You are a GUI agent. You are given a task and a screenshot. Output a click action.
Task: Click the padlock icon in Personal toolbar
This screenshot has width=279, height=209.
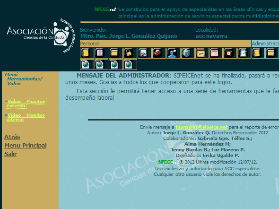pos(130,53)
